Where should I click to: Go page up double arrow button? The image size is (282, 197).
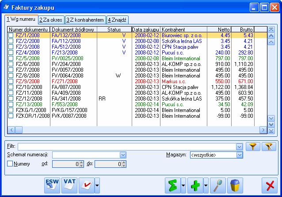(271, 36)
